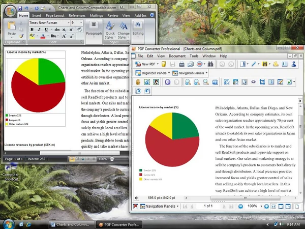Open the New PDF dropdown arrow

tap(158, 64)
